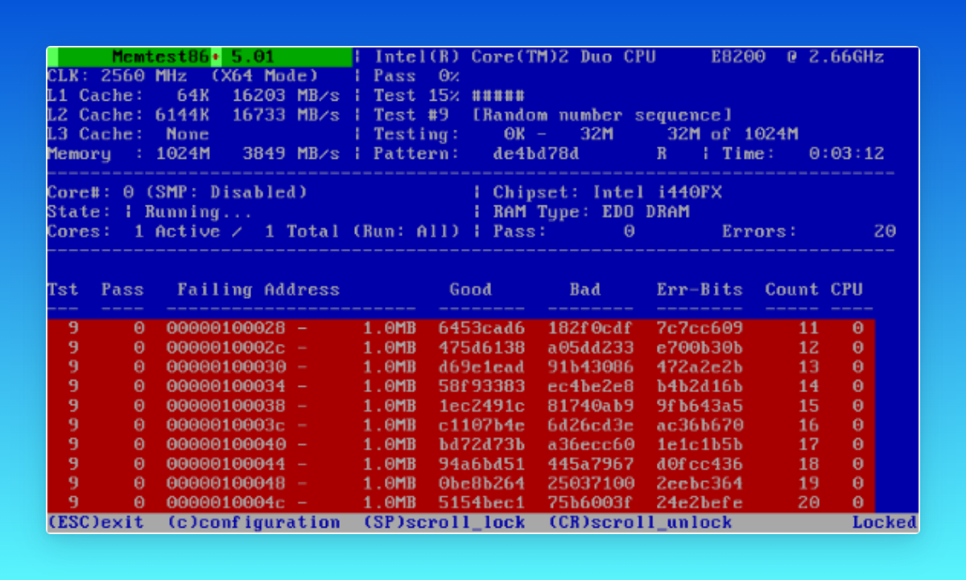Click err-bits value 472a2e2b
The width and height of the screenshot is (966, 580).
point(700,367)
